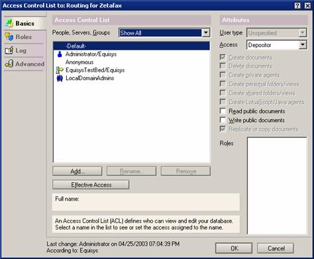314x259 pixels.
Task: Toggle Create documents checkbox
Action: pyautogui.click(x=223, y=57)
